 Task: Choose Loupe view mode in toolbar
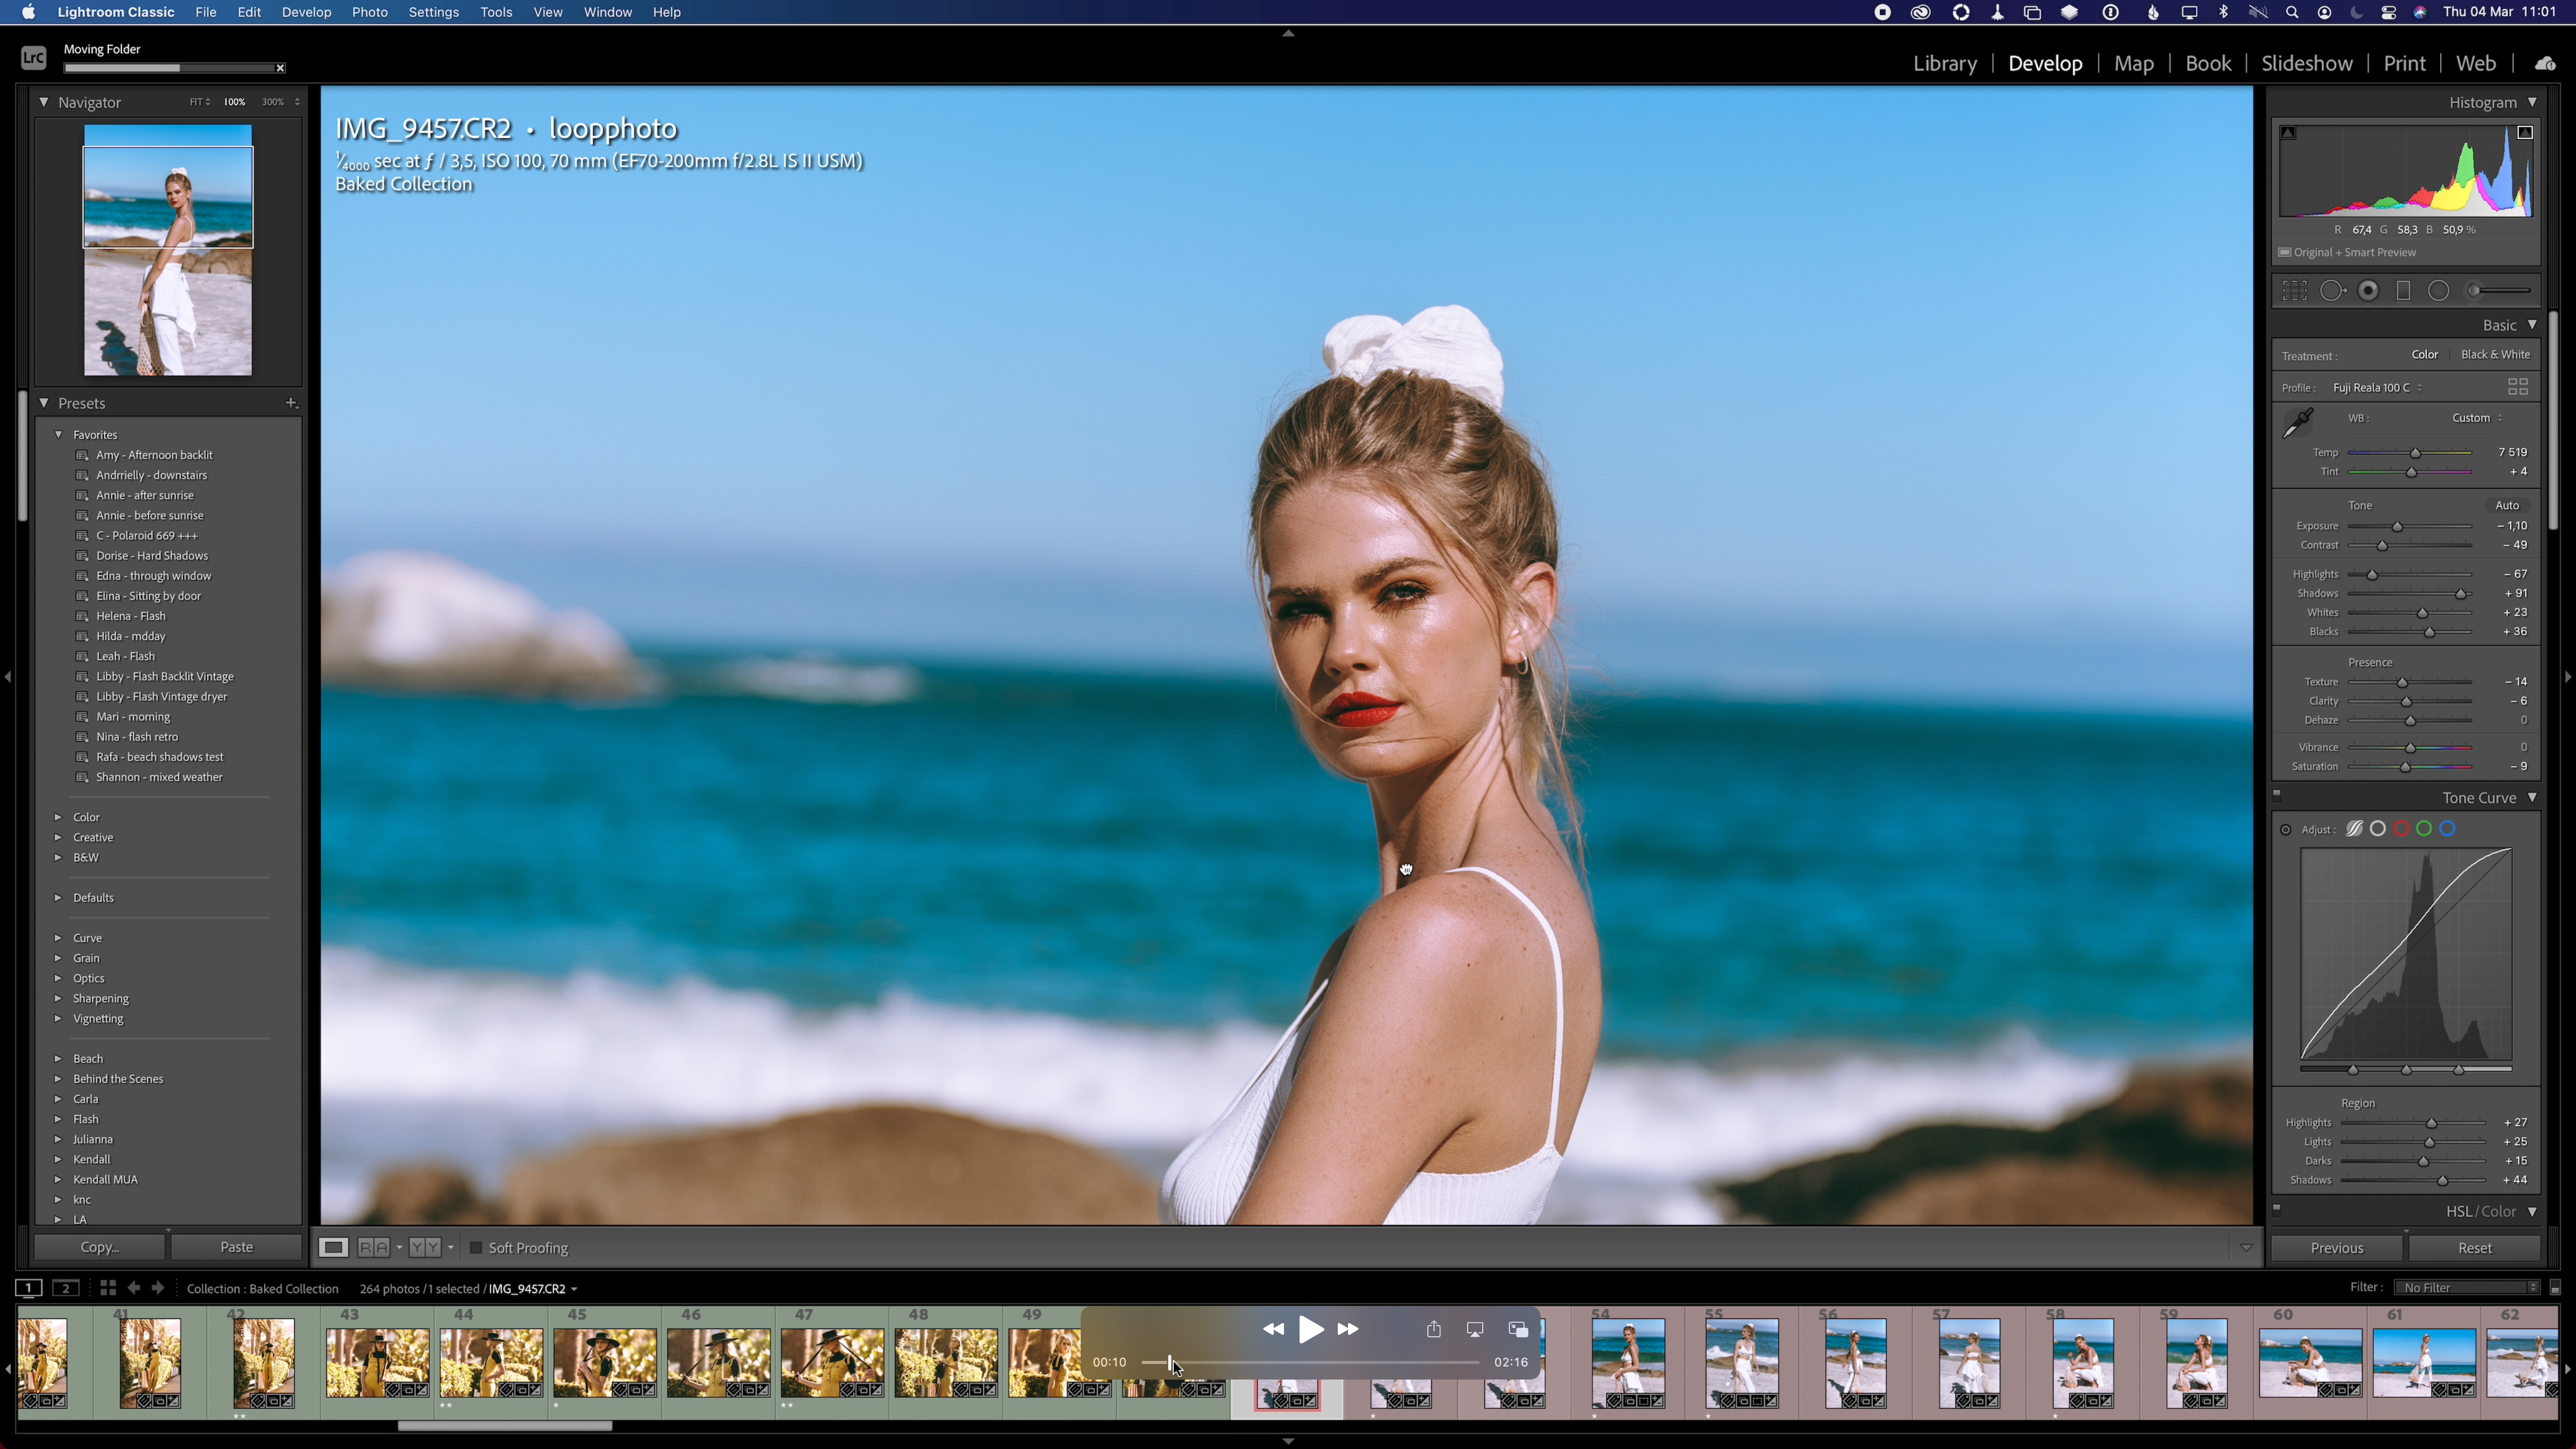pyautogui.click(x=333, y=1247)
